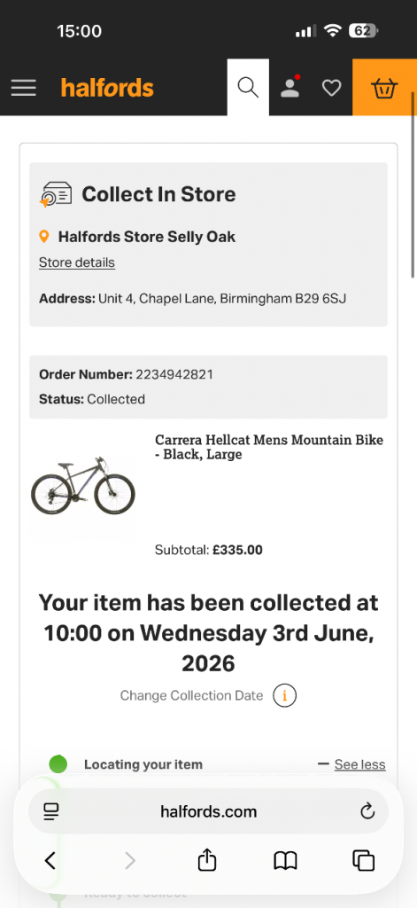The height and width of the screenshot is (908, 417).
Task: Open Carrera Hellcat Mens Mountain Bike title
Action: click(x=269, y=447)
